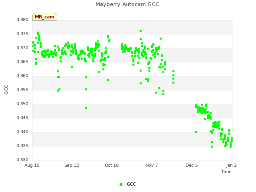The image size is (256, 192).
Task: Click the MB_cam label tag
Action: coord(44,17)
